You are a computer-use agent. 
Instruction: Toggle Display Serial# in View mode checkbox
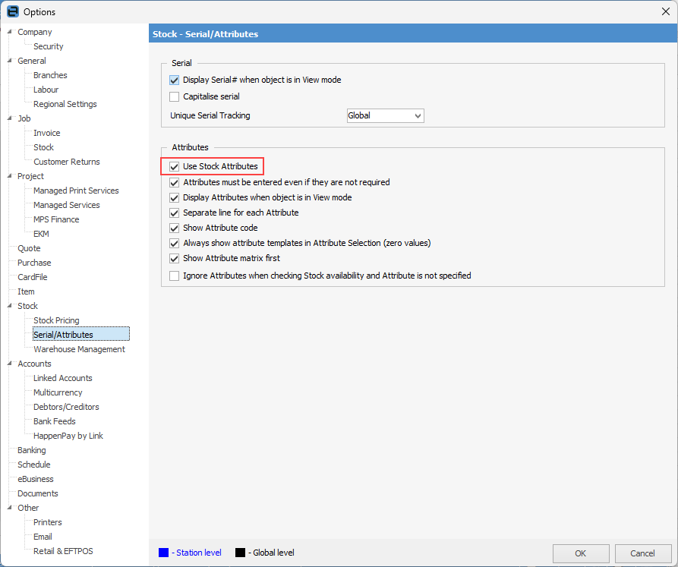pyautogui.click(x=175, y=80)
